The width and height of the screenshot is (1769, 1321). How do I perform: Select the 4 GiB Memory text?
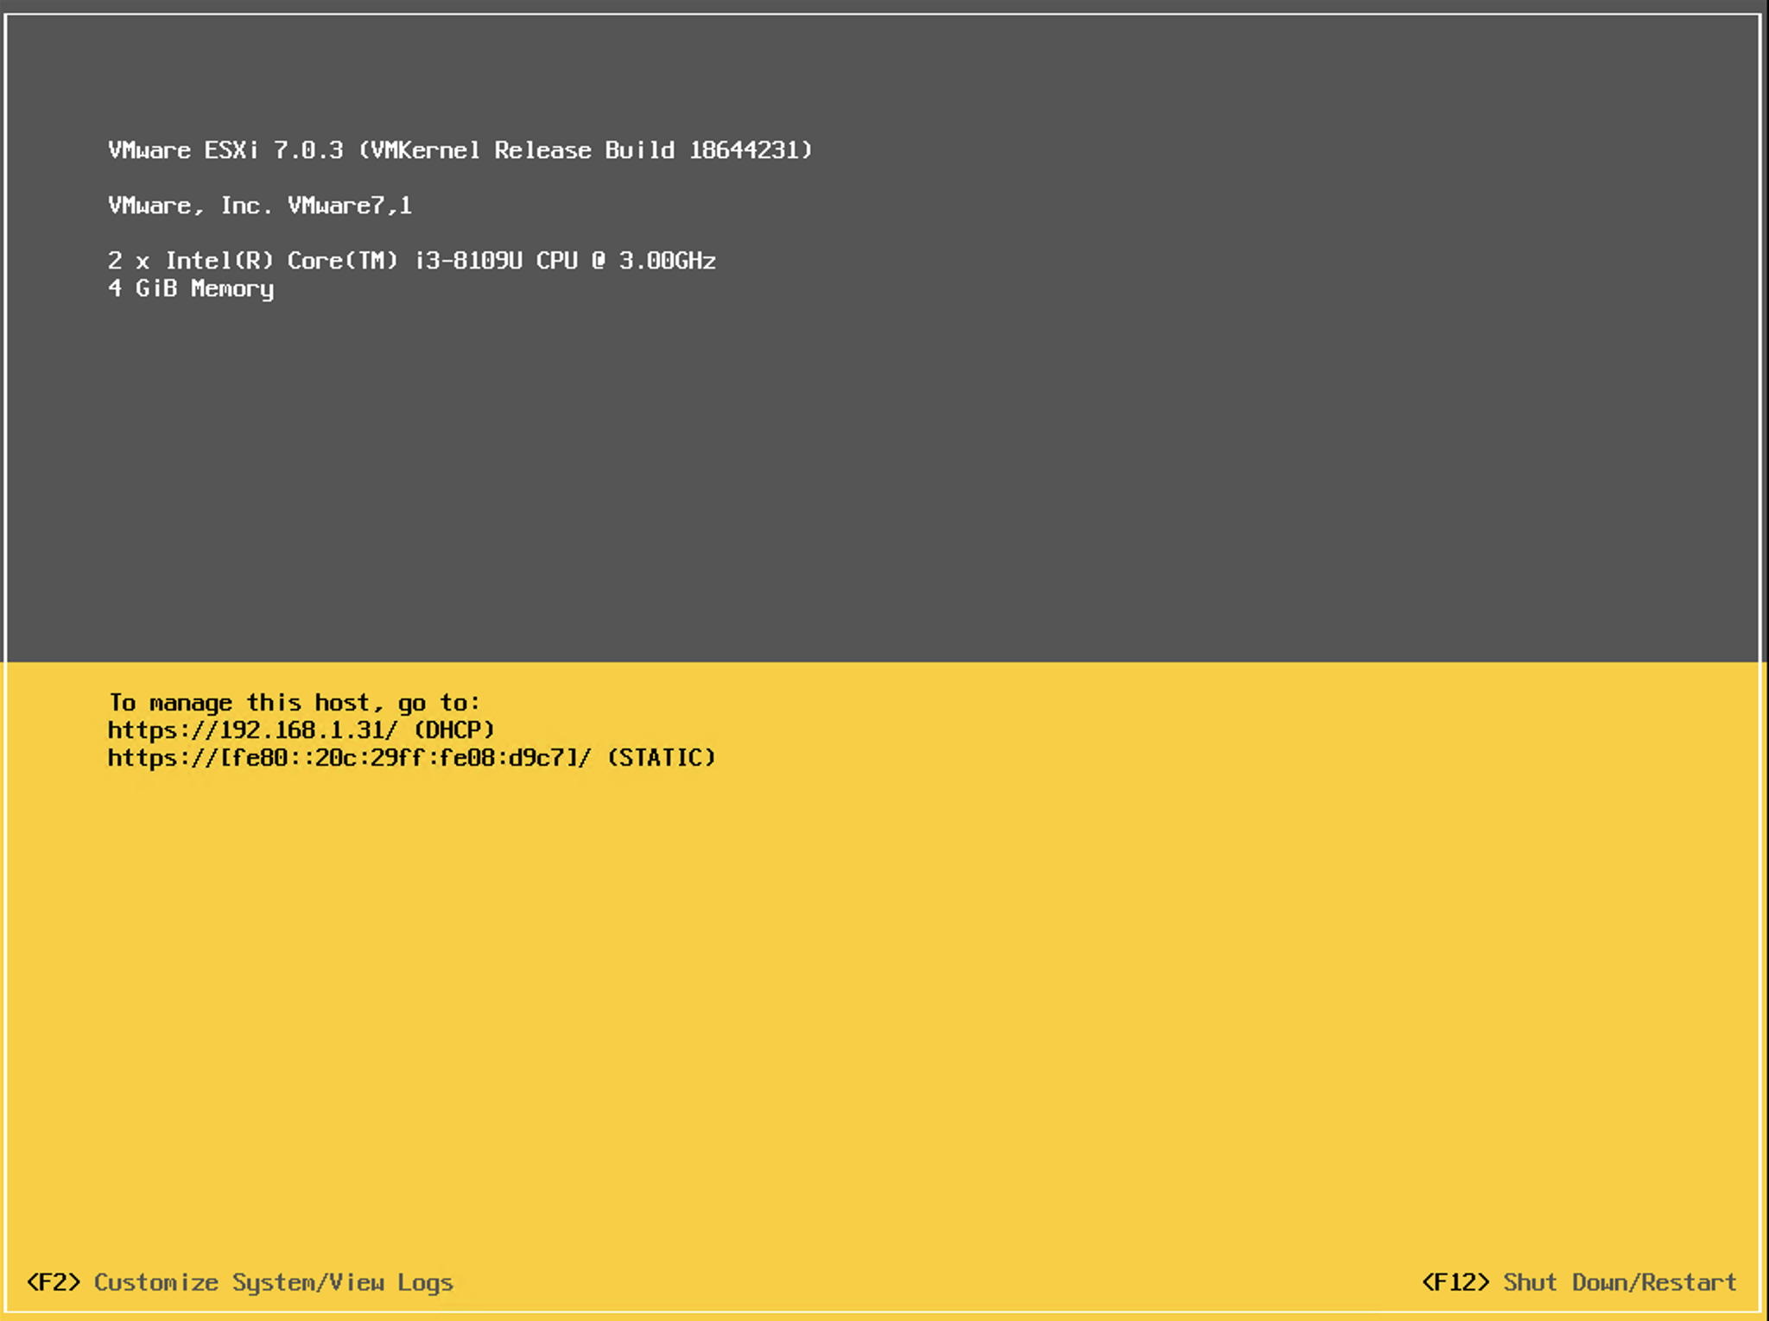tap(190, 290)
